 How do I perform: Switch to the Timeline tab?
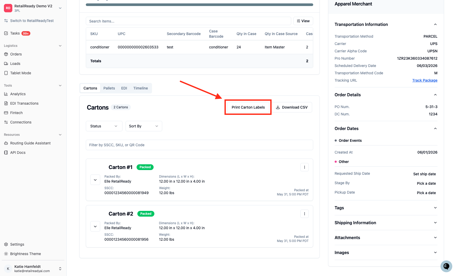[141, 88]
